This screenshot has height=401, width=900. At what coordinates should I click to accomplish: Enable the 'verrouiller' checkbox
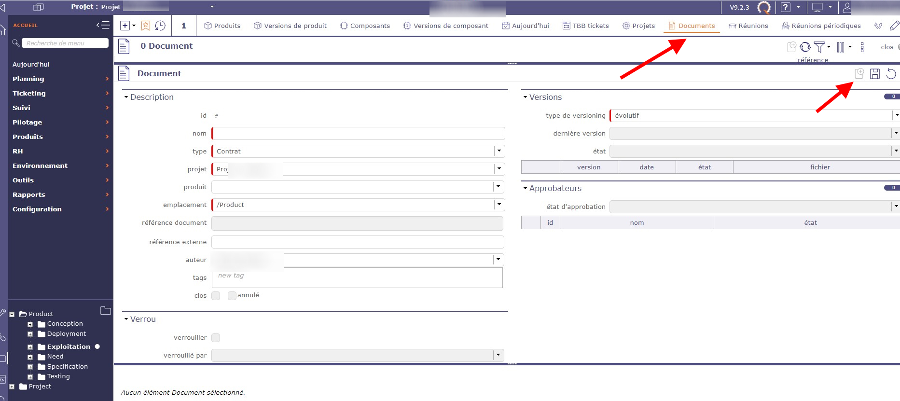(x=216, y=338)
